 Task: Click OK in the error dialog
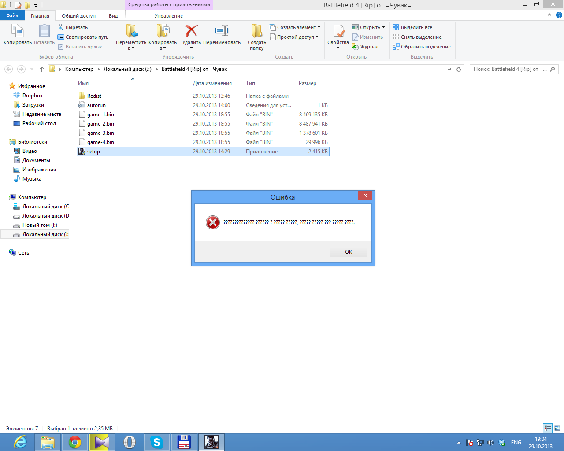[348, 252]
